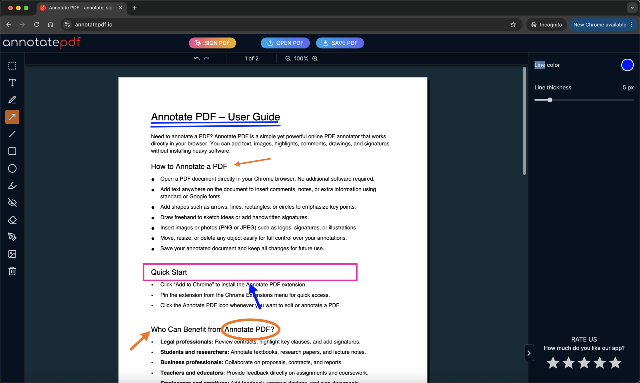The height and width of the screenshot is (383, 640).
Task: Open the Chrome three-dot menu
Action: point(631,24)
